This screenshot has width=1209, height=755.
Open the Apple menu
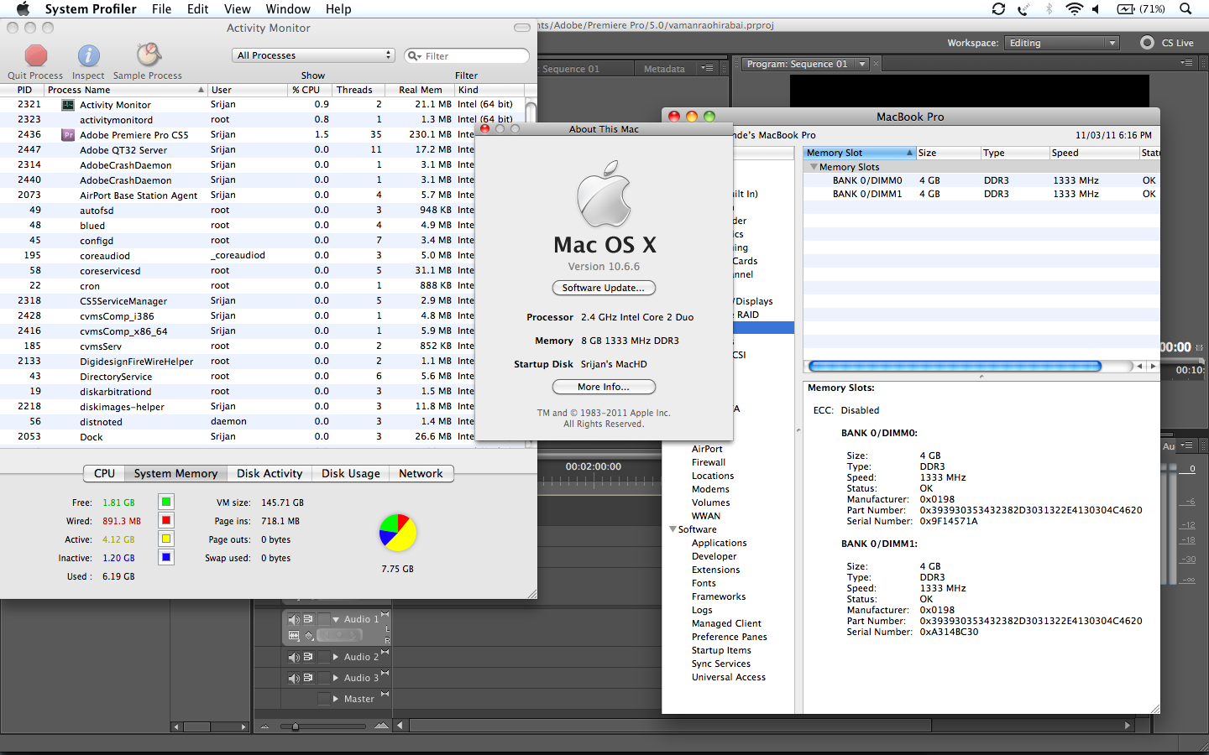[23, 8]
